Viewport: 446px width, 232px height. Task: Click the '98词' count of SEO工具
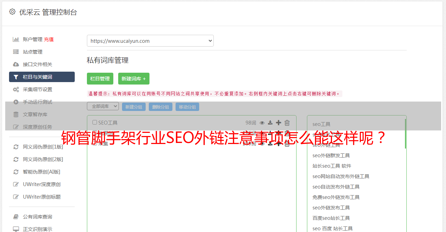251,122
